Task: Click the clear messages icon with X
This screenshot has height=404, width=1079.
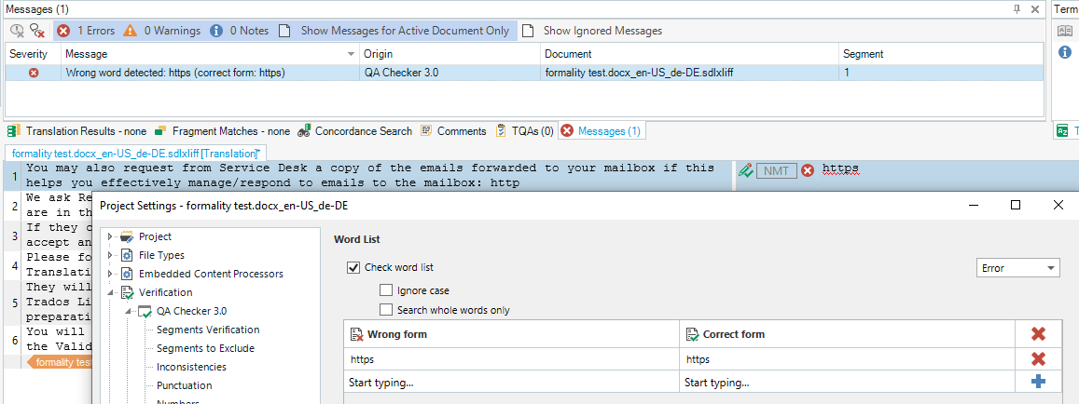Action: 17,30
